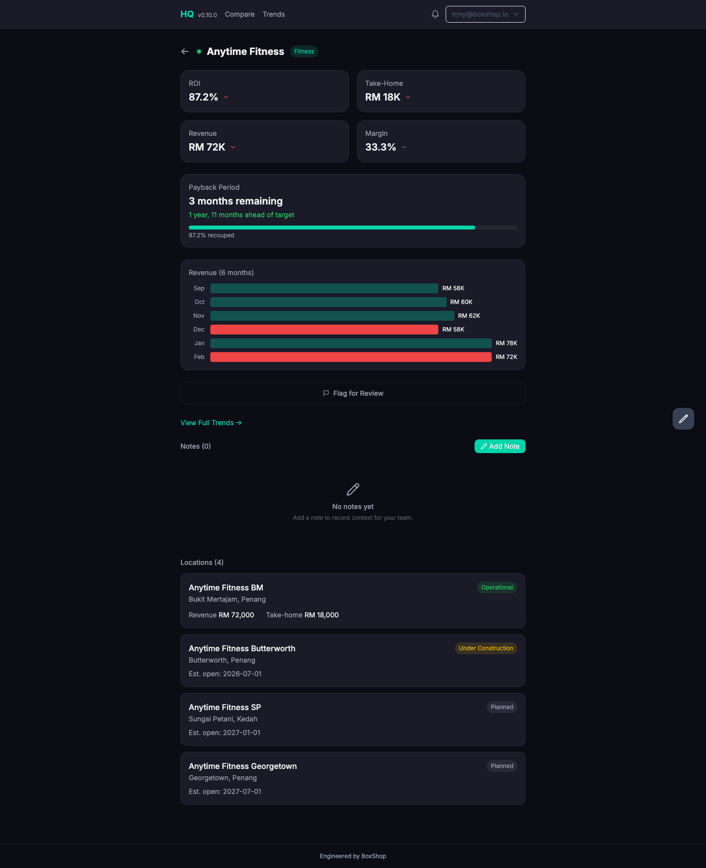Click the Planned badge on Anytime Fitness Georgetown
The height and width of the screenshot is (868, 706).
502,766
